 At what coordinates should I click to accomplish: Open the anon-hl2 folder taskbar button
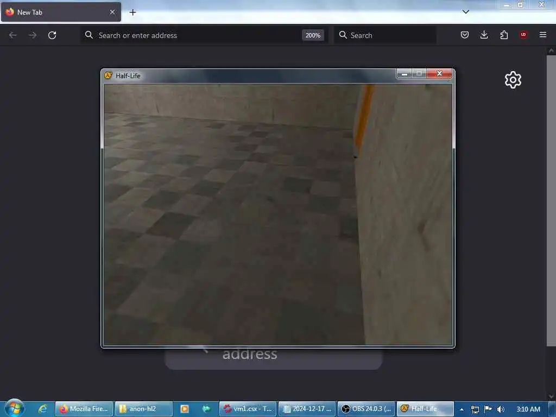tap(143, 409)
